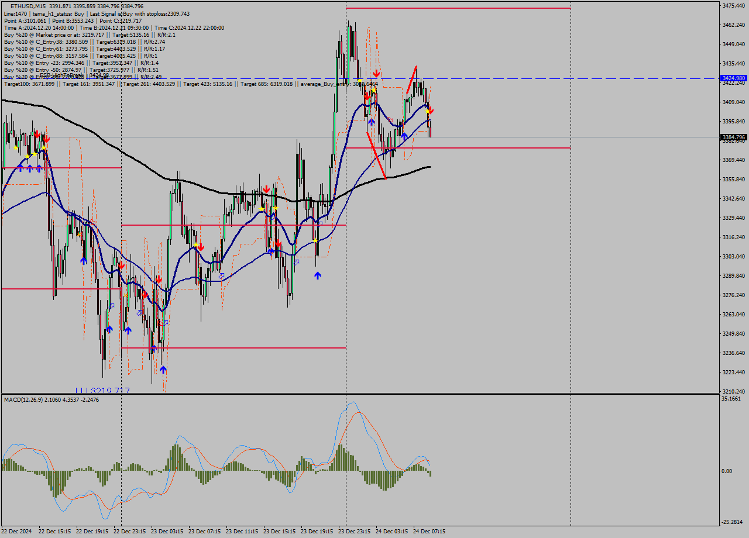Click the '23 Dec 03:15' time axis label
This screenshot has width=749, height=538.
tap(167, 532)
